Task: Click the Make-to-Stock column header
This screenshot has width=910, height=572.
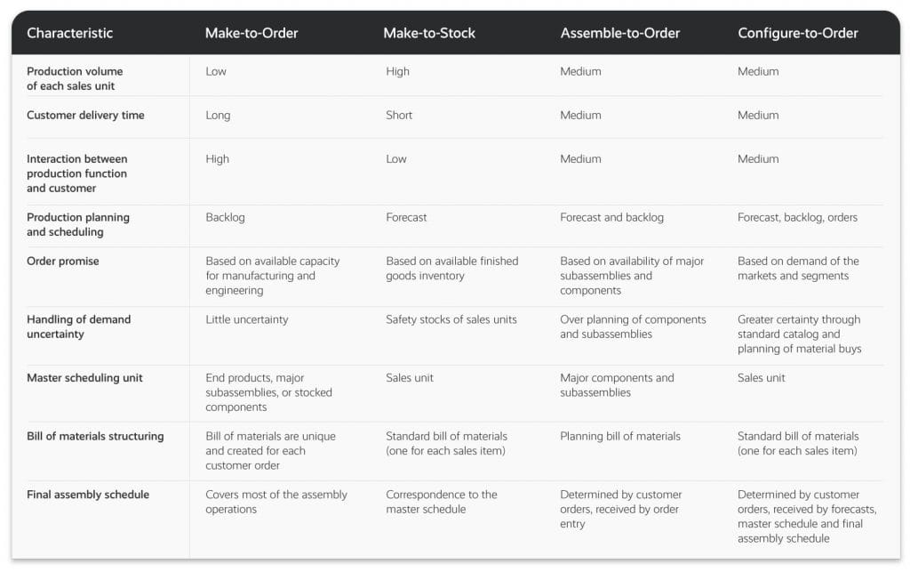Action: click(x=429, y=34)
